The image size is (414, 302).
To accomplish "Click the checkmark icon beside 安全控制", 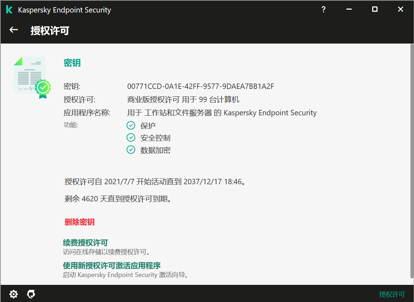I will [x=131, y=138].
